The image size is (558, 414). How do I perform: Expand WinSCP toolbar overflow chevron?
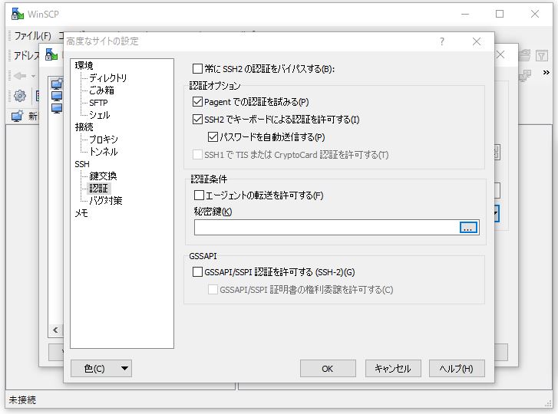[546, 73]
